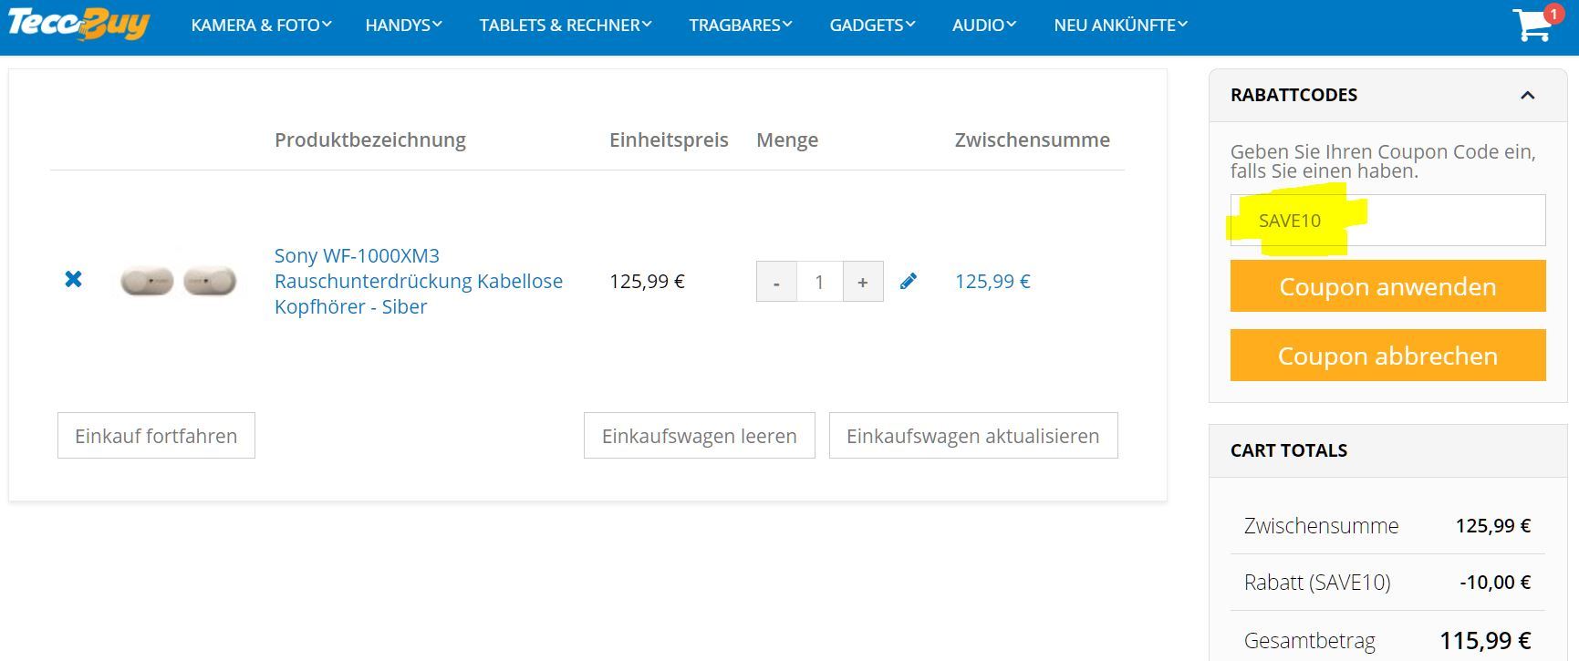This screenshot has height=661, width=1579.
Task: Open the shopping cart icon
Action: [1532, 26]
